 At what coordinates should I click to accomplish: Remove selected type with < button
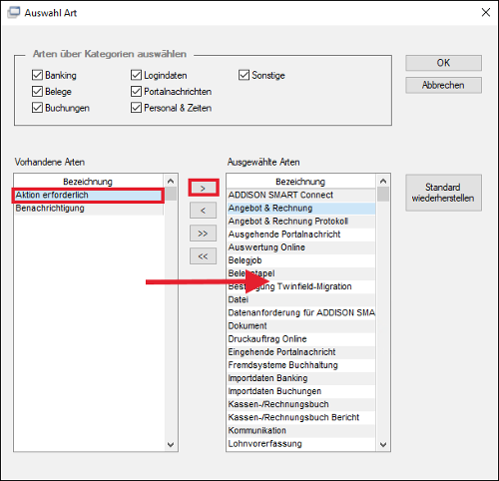point(203,211)
